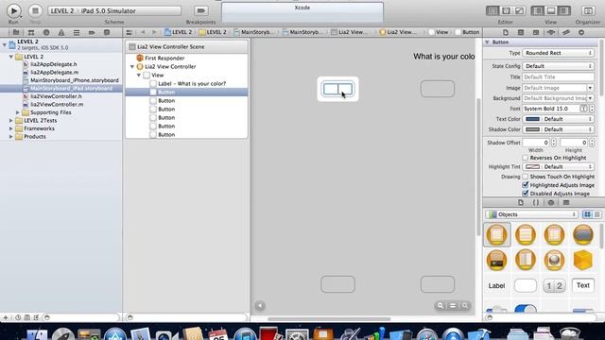The height and width of the screenshot is (340, 605).
Task: Show the Size inspector ruler icon
Action: point(566,32)
